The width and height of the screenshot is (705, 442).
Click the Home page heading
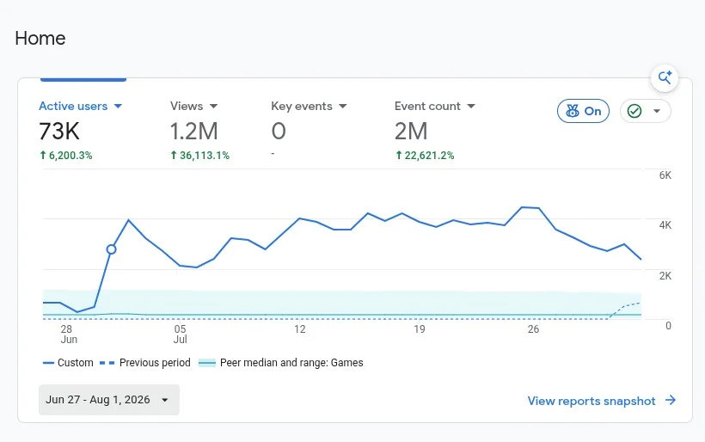pyautogui.click(x=40, y=38)
